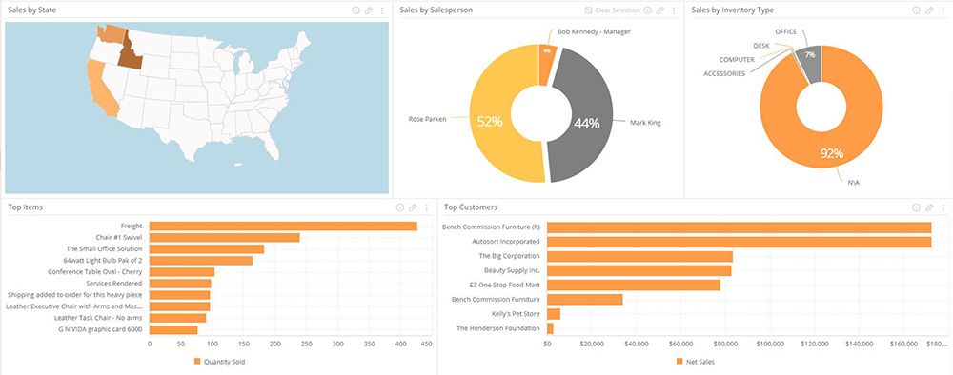This screenshot has height=375, width=953.
Task: Select Bob Kennedy's small orange donut slice
Action: 547,58
